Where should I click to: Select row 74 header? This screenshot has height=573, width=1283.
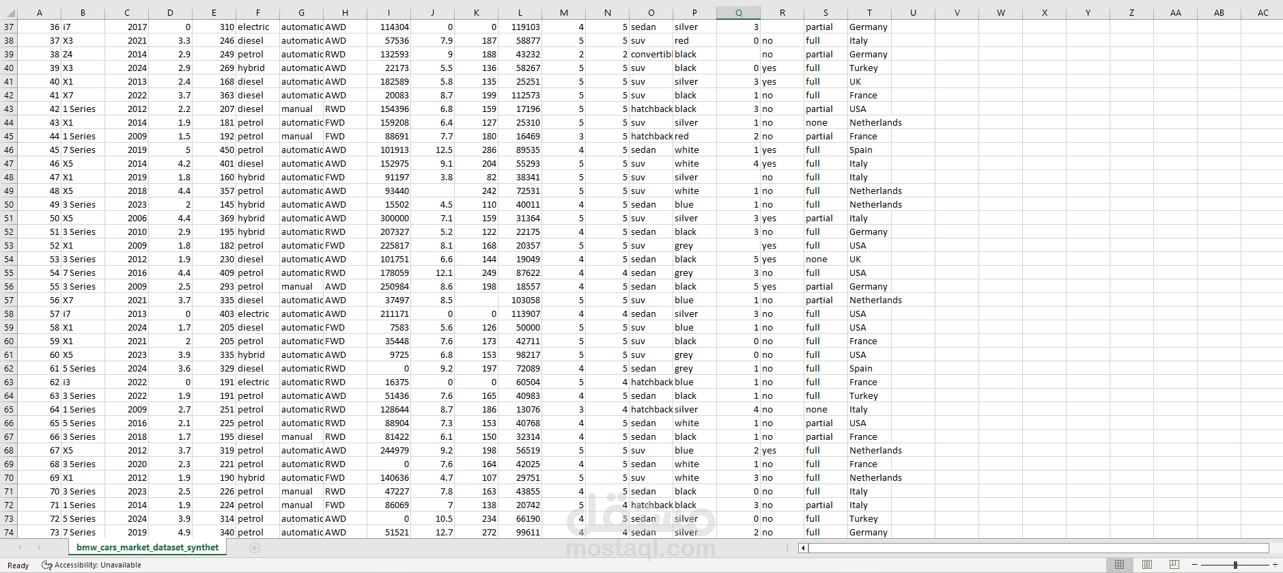click(x=9, y=533)
